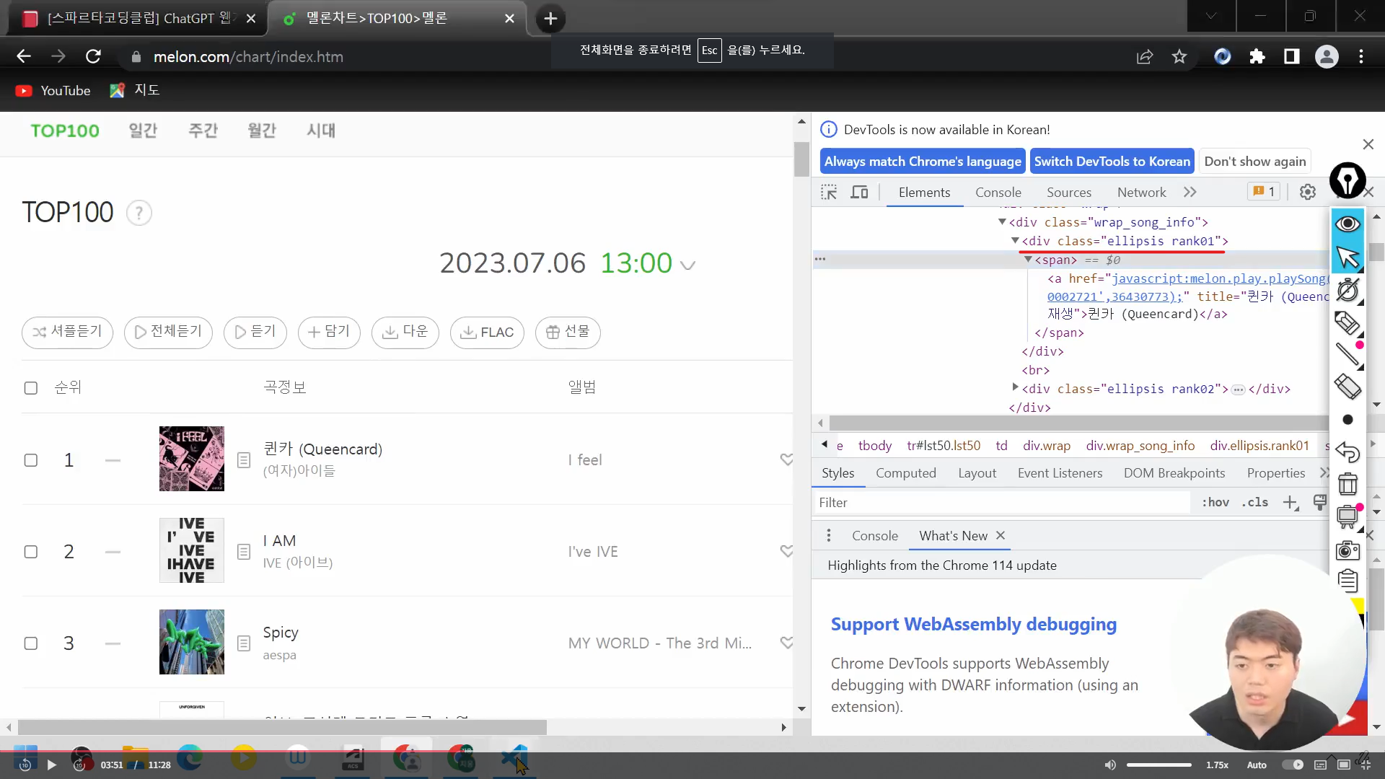The image size is (1385, 779).
Task: Click the FLAC download button
Action: point(487,333)
